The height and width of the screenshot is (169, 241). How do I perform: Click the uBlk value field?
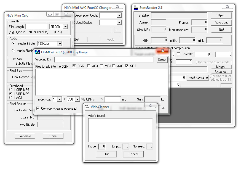[x=214, y=41]
